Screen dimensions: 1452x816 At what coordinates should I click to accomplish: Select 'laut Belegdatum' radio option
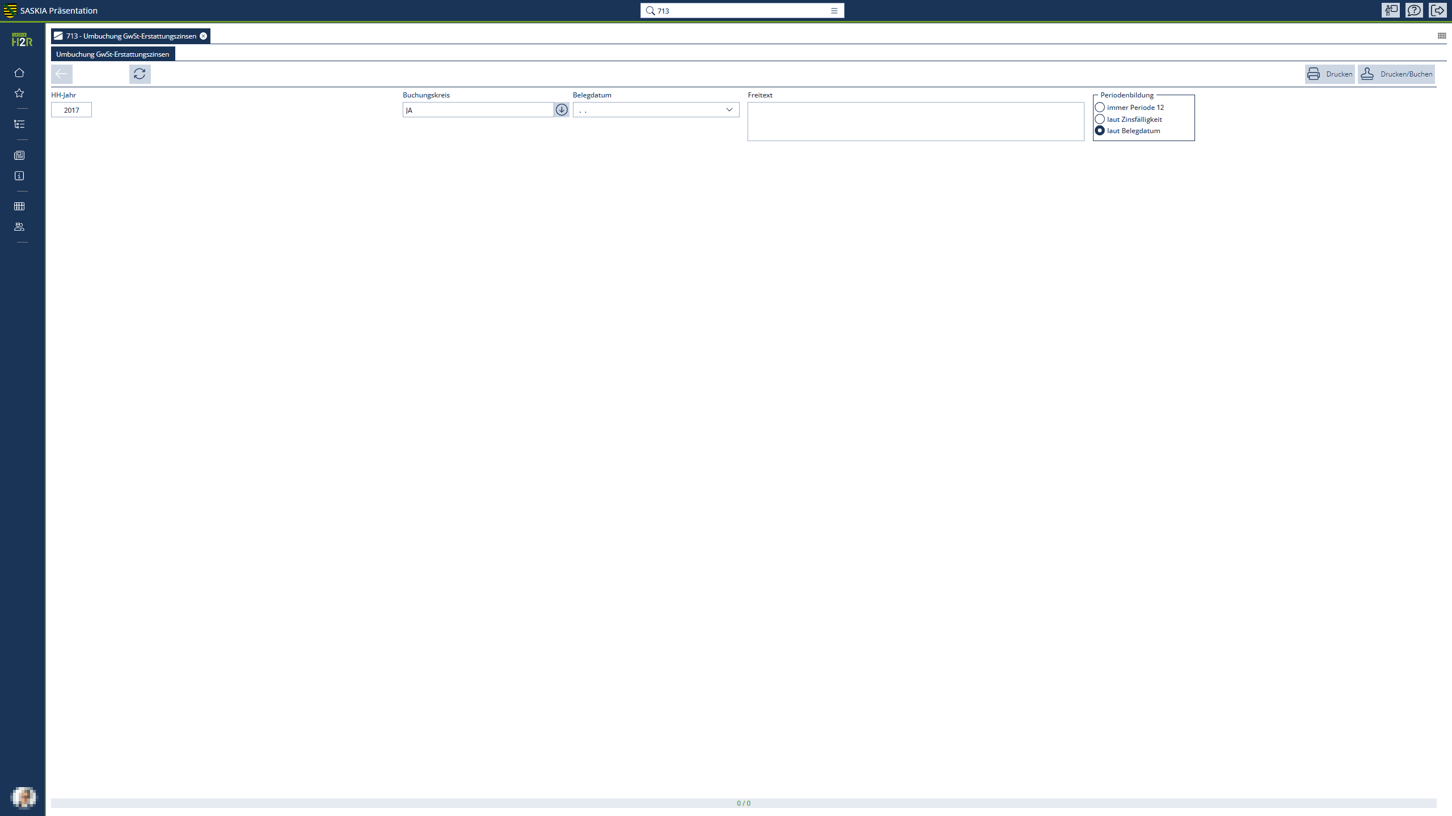pyautogui.click(x=1100, y=130)
